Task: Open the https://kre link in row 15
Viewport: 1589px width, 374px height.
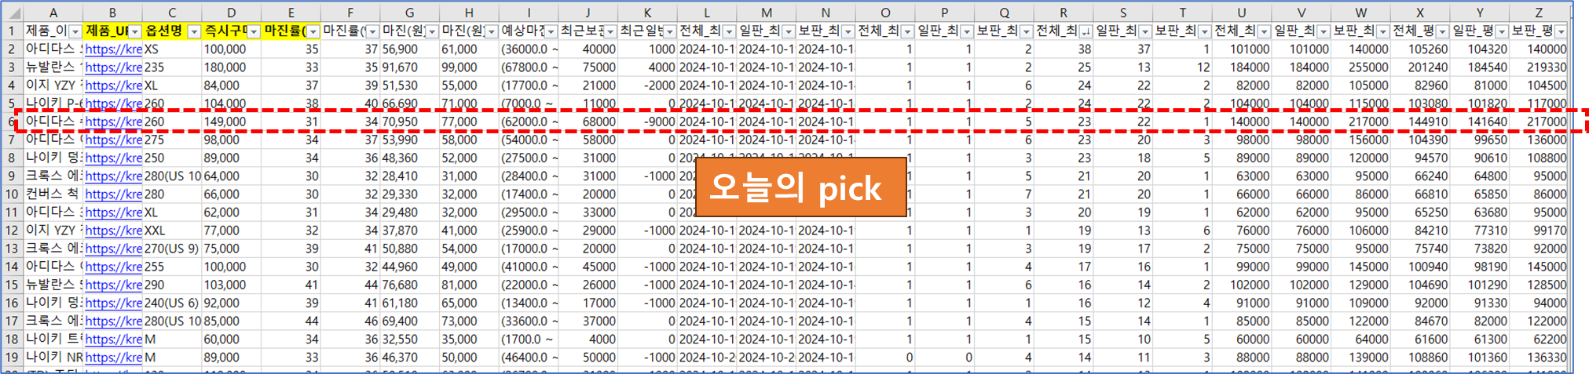Action: pyautogui.click(x=113, y=285)
